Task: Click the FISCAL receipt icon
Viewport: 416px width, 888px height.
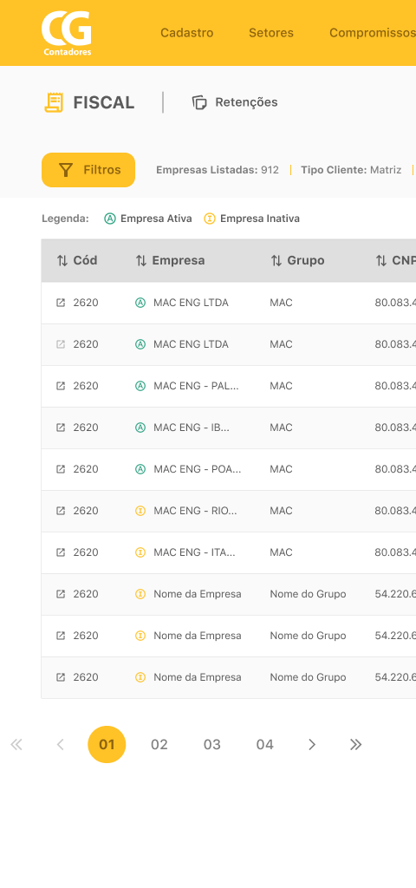Action: (x=54, y=102)
